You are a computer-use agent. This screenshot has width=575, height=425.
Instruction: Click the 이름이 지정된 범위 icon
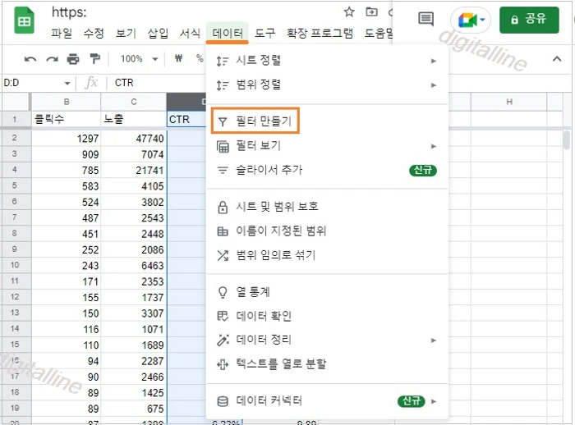click(x=223, y=231)
